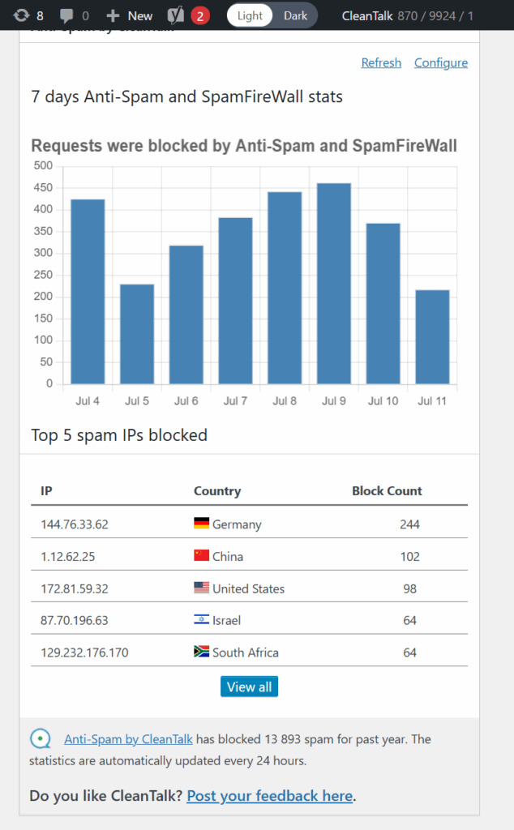
Task: Switch to Dark mode
Action: coord(295,15)
